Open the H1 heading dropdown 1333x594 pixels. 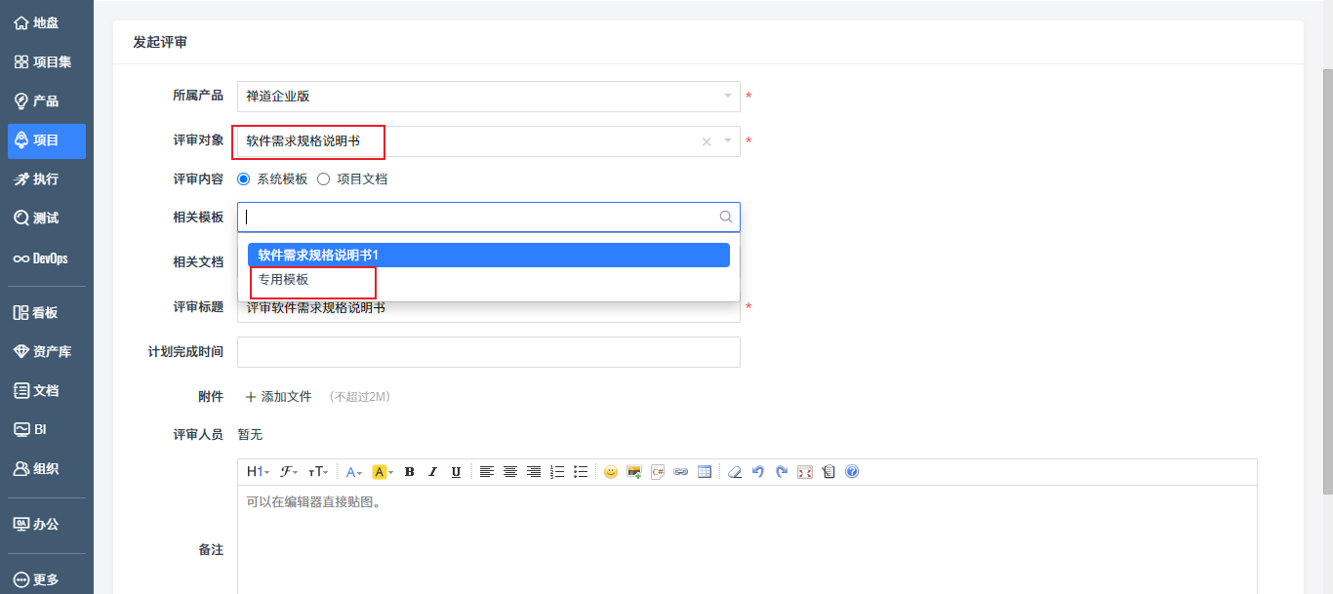coord(258,472)
